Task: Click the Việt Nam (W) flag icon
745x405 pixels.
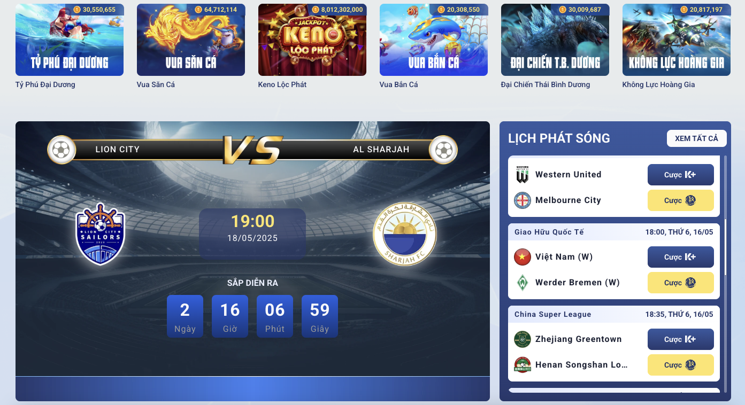Action: (x=522, y=257)
